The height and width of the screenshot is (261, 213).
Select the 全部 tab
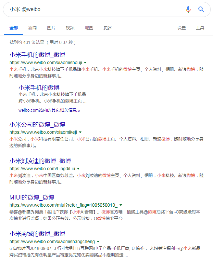14,28
